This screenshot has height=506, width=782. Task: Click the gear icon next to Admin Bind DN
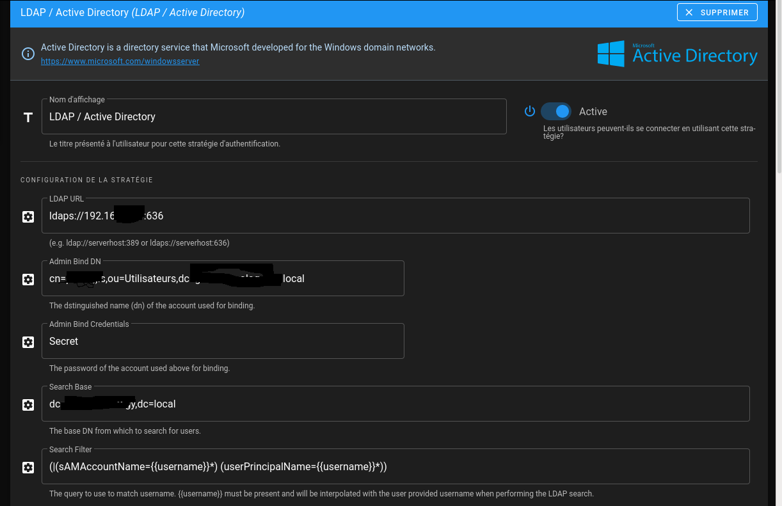point(28,280)
